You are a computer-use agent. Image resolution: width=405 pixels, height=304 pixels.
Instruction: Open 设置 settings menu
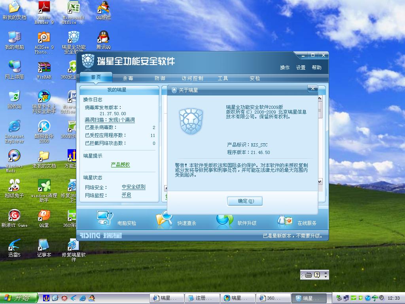click(x=301, y=67)
